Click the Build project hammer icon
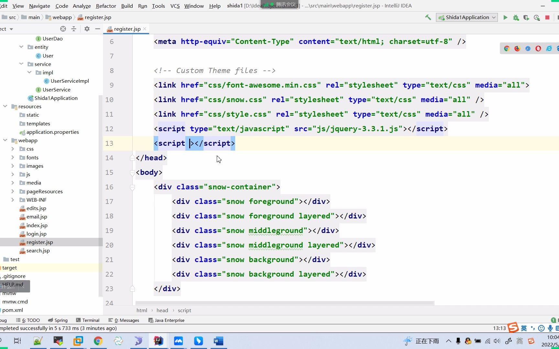This screenshot has height=349, width=559. click(428, 17)
